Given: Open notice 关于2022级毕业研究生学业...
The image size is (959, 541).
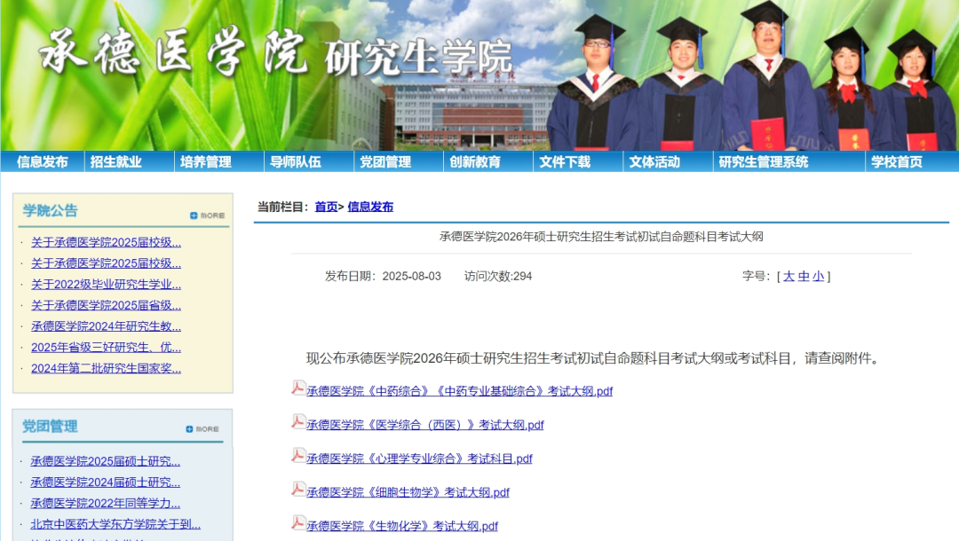Looking at the screenshot, I should 106,285.
